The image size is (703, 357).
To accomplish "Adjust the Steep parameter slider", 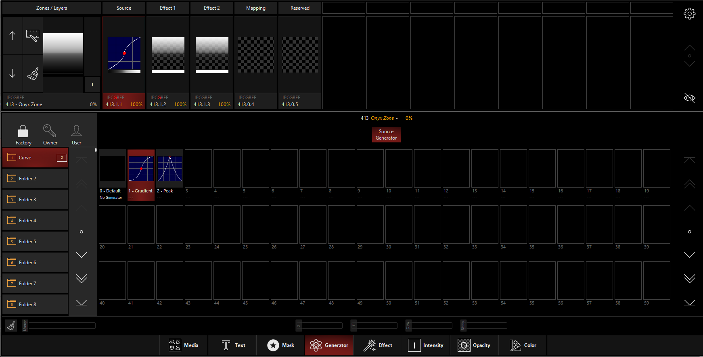I will pos(484,326).
